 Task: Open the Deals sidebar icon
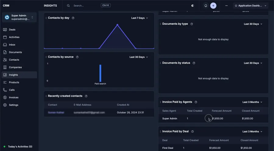5,30
